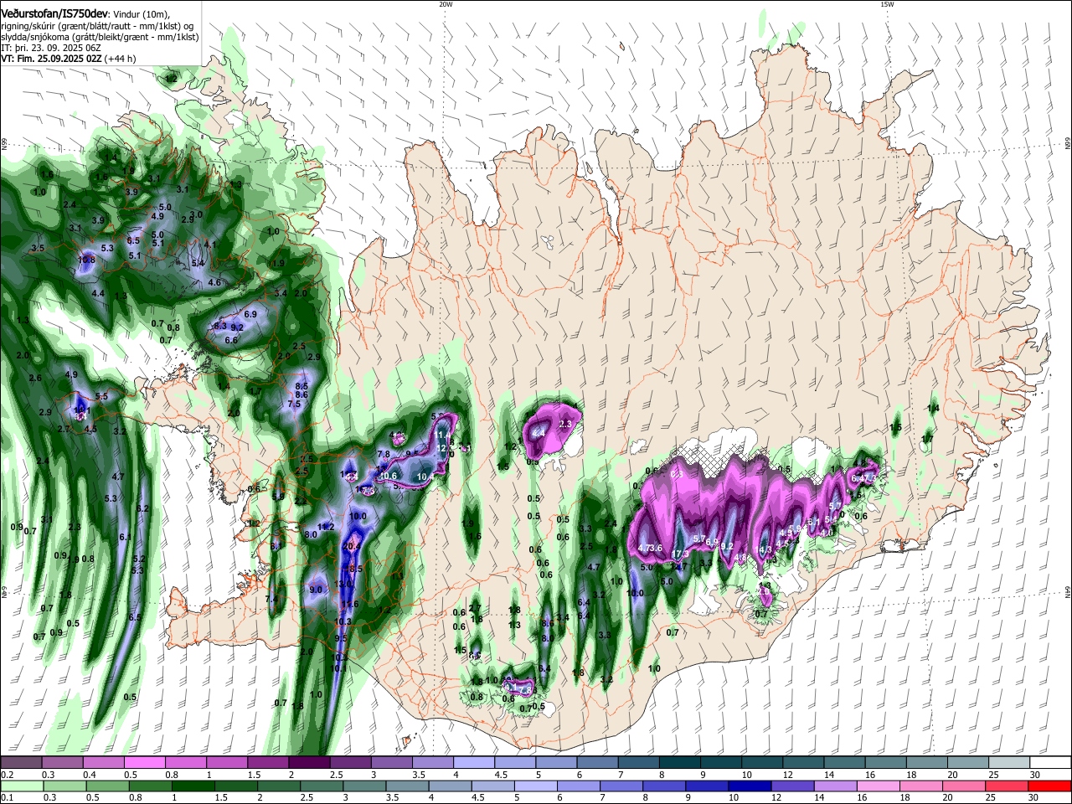
Task: Click the bright red bottom-row swatch starting at 30
Action: pos(1050,786)
